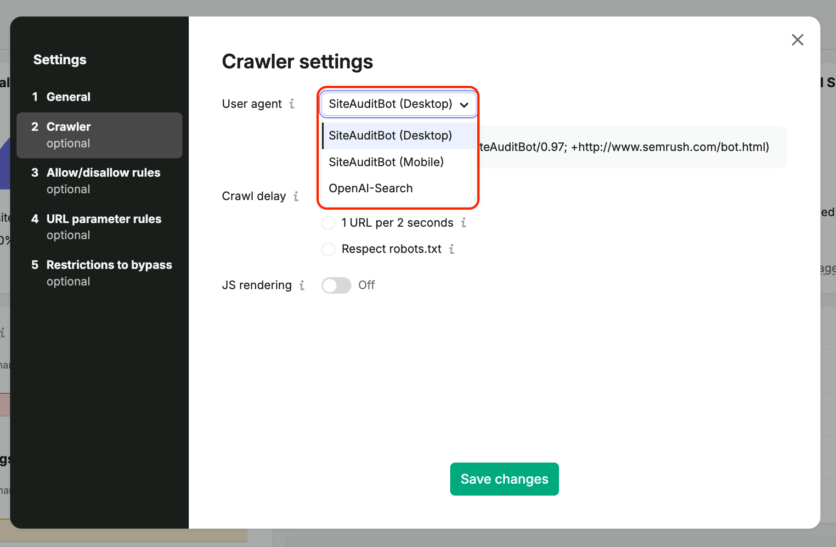Viewport: 836px width, 547px height.
Task: Go to Restrictions to bypass step
Action: (99, 273)
